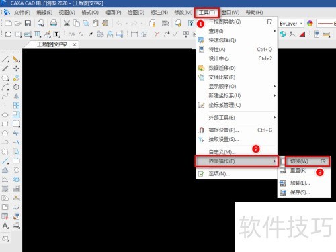Select the Array tool grid icon
Image resolution: width=336 pixels, height=252 pixels.
tap(16, 106)
